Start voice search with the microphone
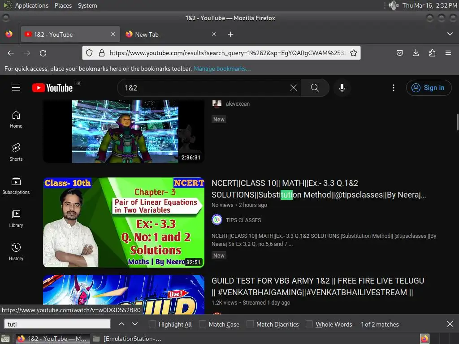459x344 pixels. click(x=342, y=88)
